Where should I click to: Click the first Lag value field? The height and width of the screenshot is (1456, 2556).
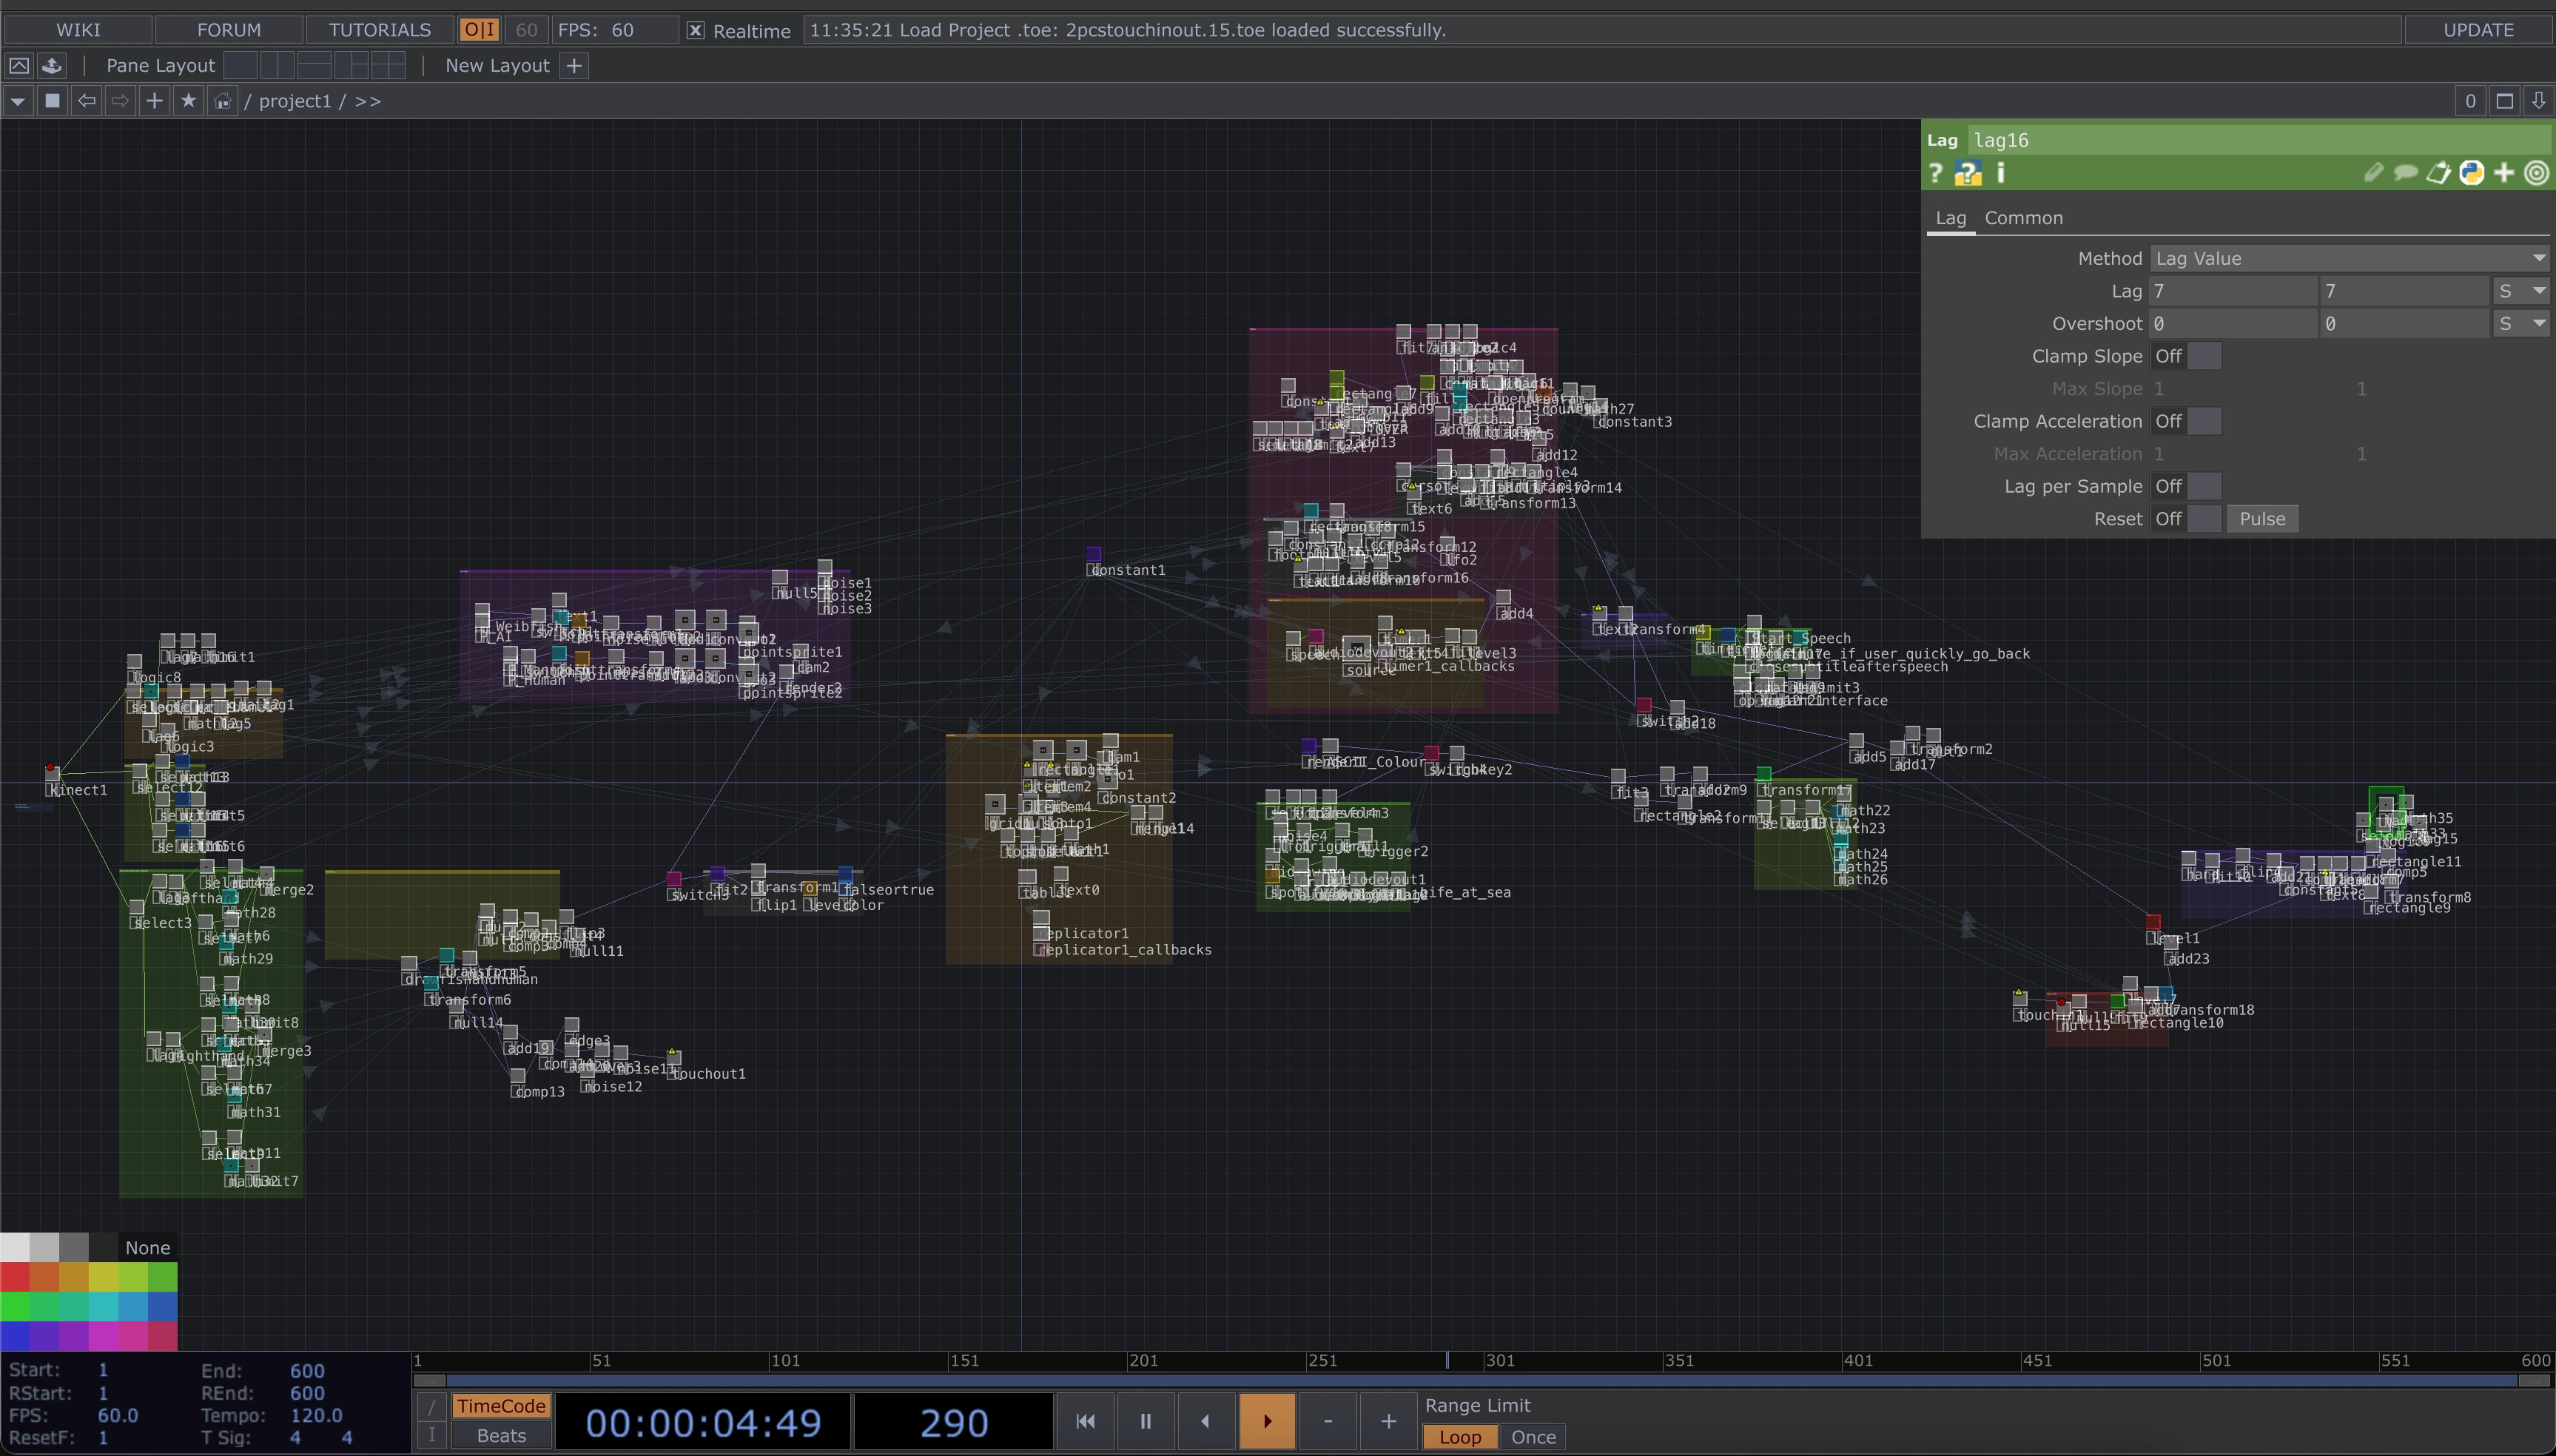pos(2233,291)
